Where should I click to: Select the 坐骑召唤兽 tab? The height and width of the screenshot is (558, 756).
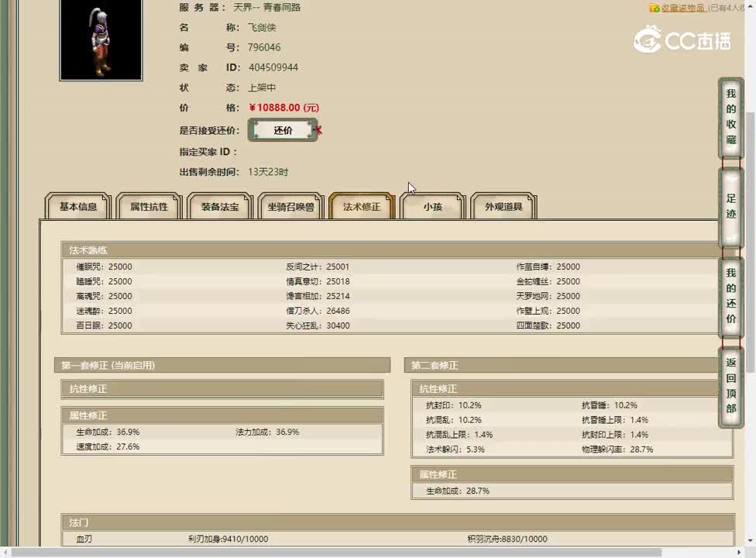[x=290, y=206]
